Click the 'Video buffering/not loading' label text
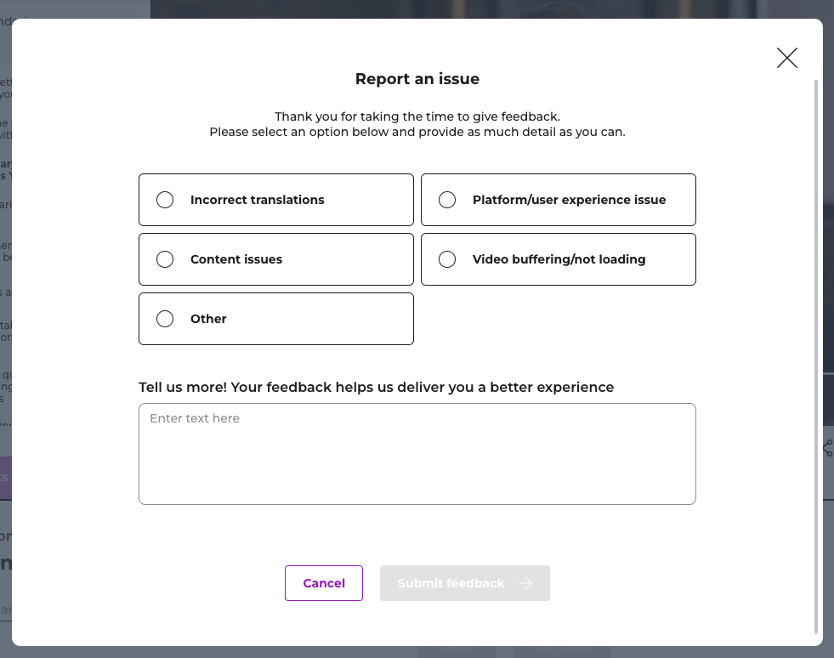This screenshot has width=834, height=658. [x=559, y=259]
